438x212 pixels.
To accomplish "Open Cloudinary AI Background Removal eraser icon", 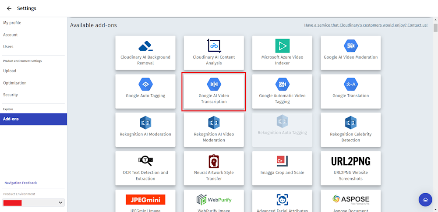I will pos(145,46).
